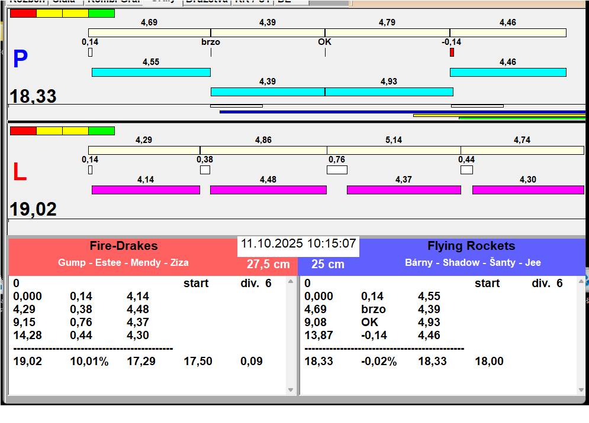
Task: Select the 0,38 changeover box in lane L
Action: pyautogui.click(x=205, y=170)
